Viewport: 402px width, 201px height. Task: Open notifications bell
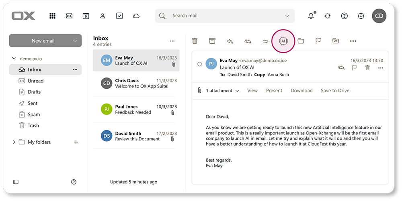click(311, 16)
